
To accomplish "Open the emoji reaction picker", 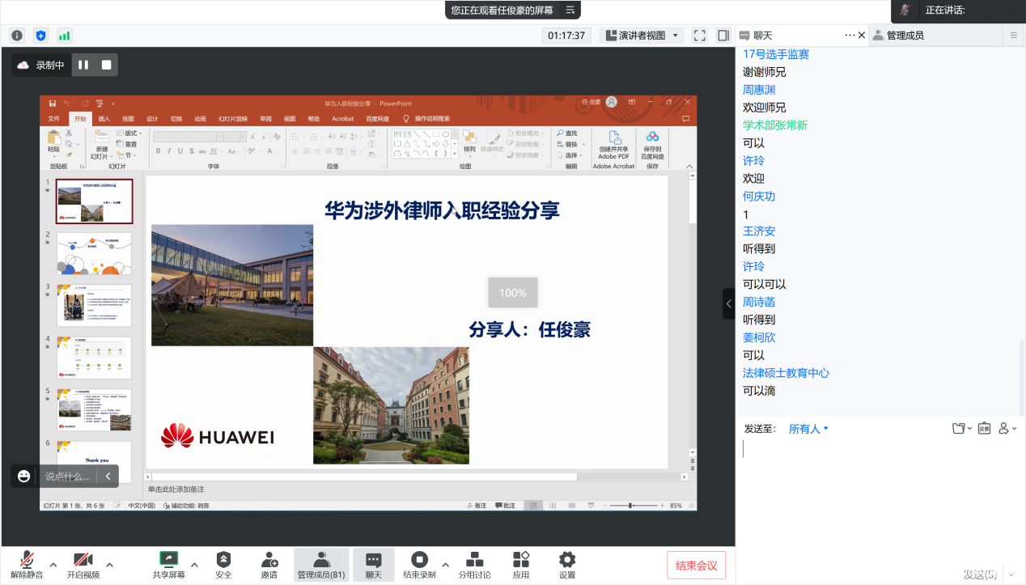I will coord(24,476).
